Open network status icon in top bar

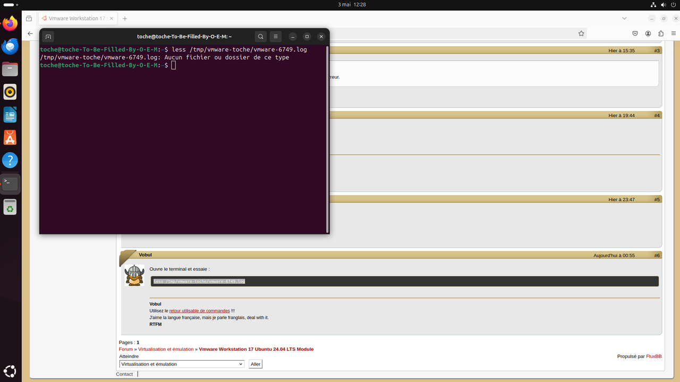tap(653, 4)
